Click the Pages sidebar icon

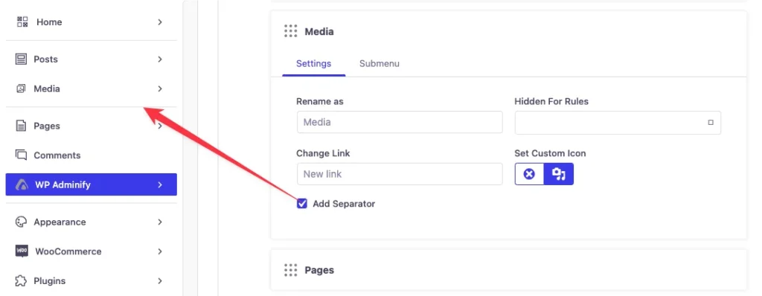click(x=21, y=126)
